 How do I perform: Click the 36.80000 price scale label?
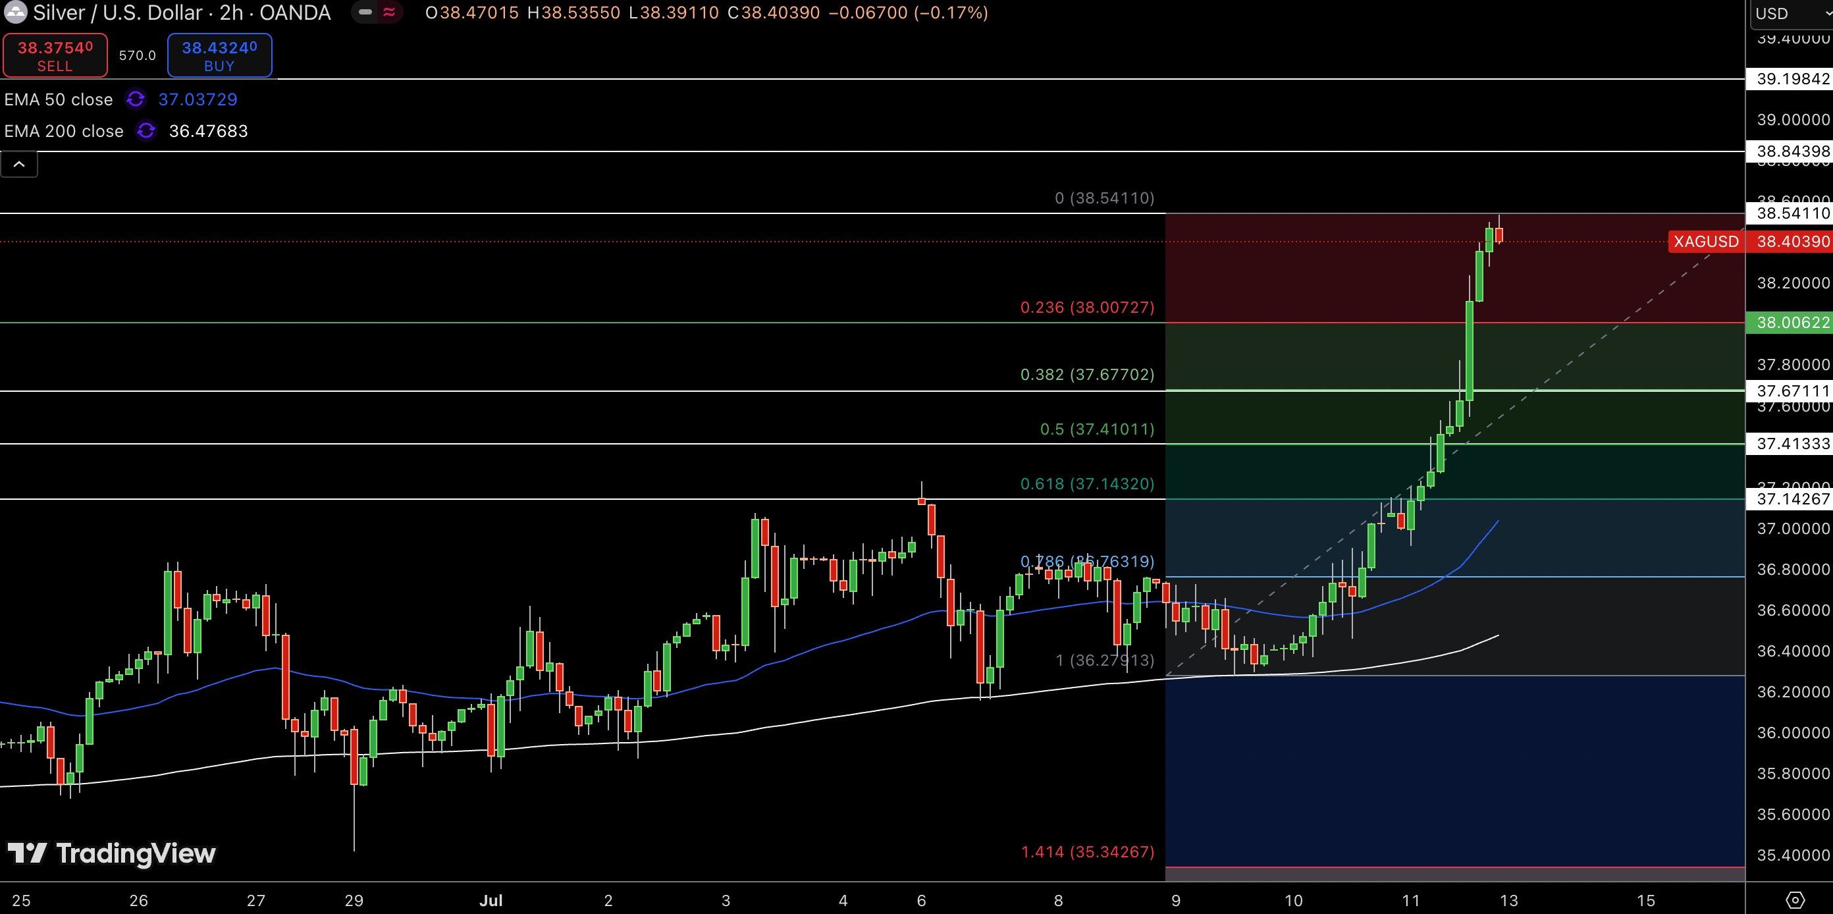click(x=1792, y=570)
